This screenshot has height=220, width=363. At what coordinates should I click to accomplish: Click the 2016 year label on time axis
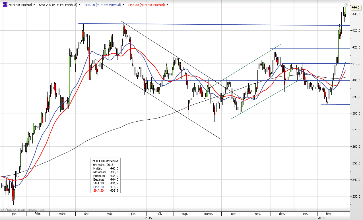point(321,218)
